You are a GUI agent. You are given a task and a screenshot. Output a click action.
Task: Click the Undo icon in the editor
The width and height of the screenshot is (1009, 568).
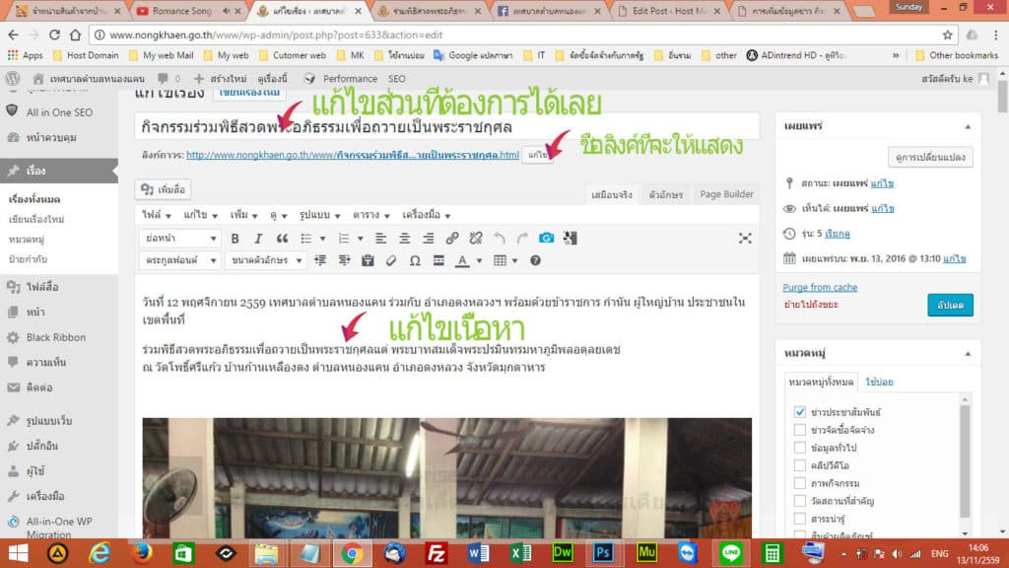(499, 238)
